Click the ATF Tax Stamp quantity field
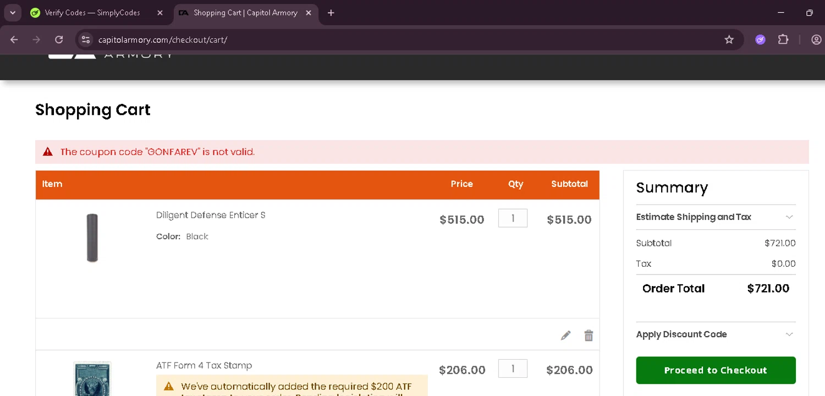 (513, 369)
